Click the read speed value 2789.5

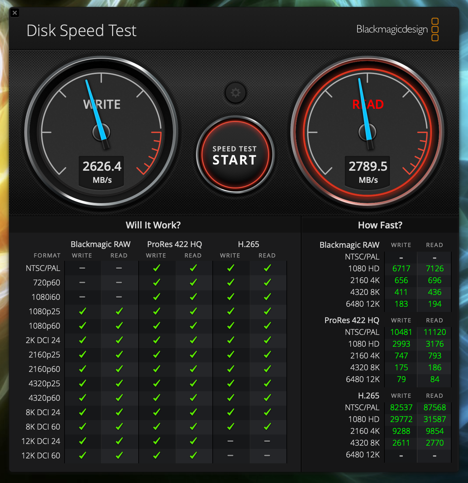pos(368,166)
